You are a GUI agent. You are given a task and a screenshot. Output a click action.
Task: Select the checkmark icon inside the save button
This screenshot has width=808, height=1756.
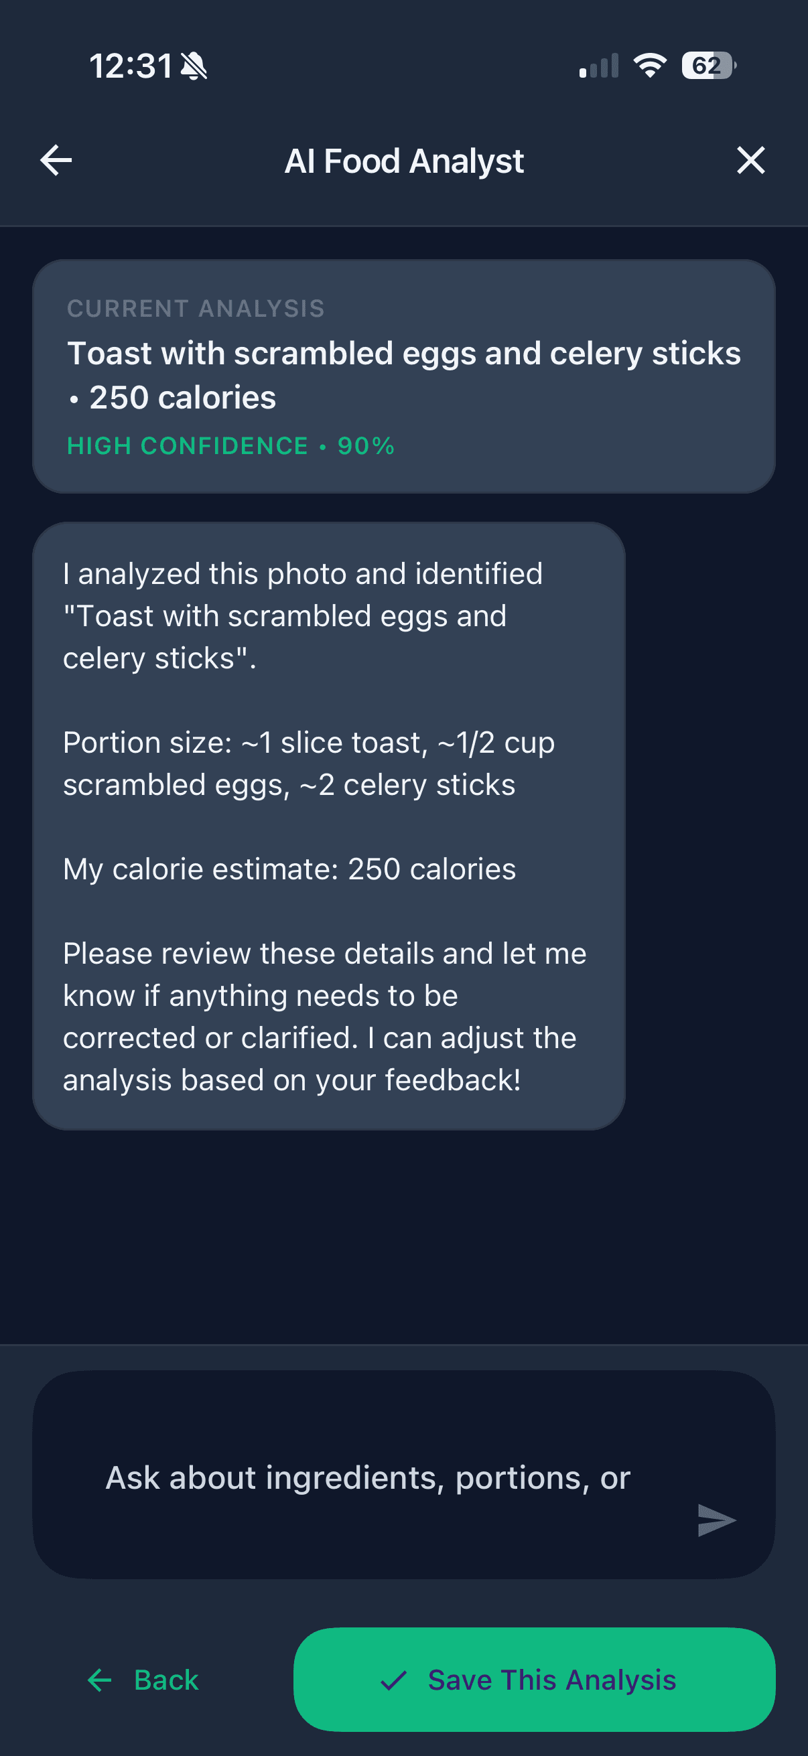(x=395, y=1680)
